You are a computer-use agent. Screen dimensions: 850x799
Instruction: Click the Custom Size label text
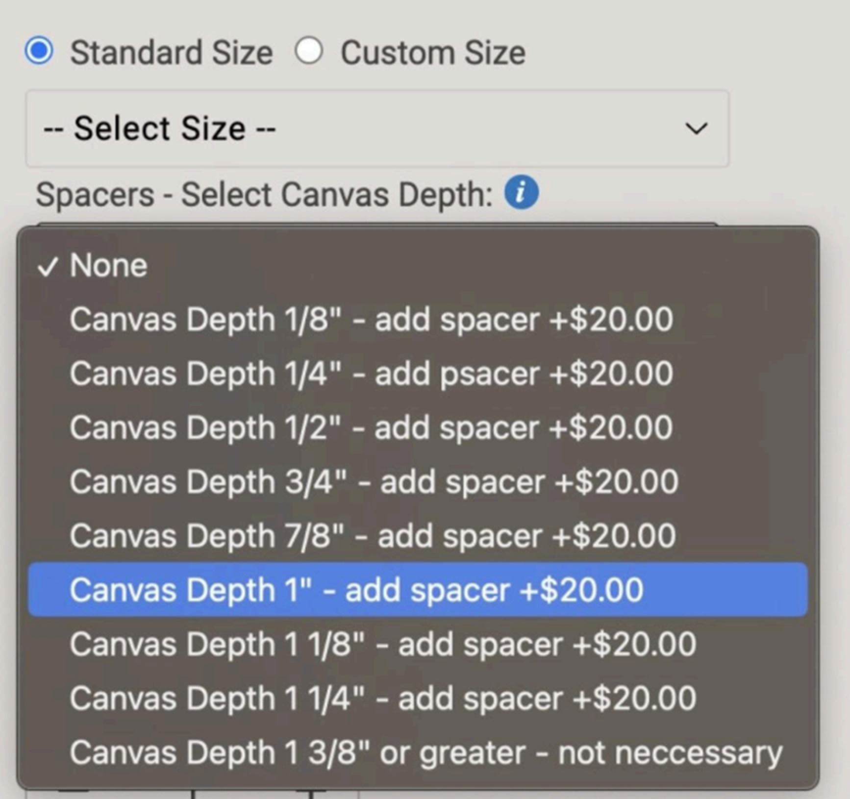coord(433,52)
